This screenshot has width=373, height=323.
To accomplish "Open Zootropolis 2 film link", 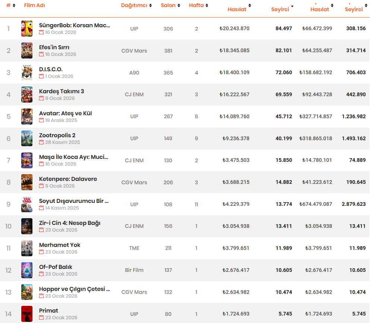I will [x=57, y=135].
